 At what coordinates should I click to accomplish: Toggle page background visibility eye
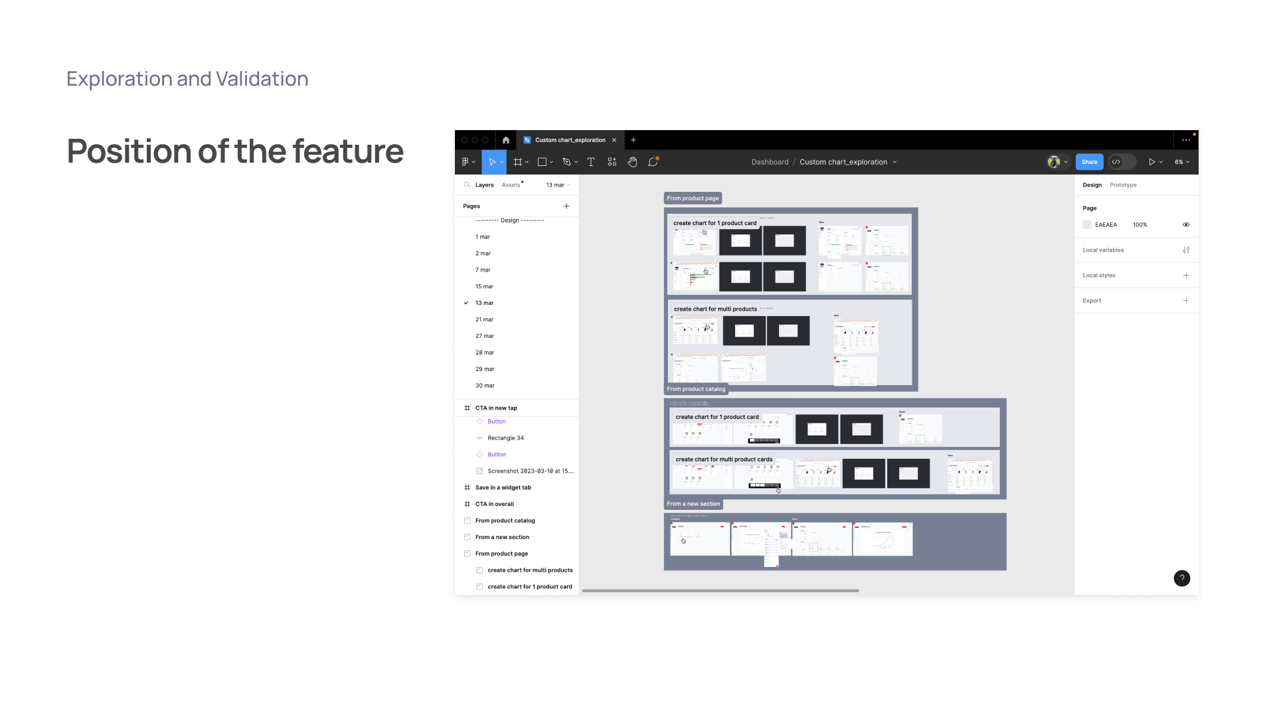click(1186, 225)
